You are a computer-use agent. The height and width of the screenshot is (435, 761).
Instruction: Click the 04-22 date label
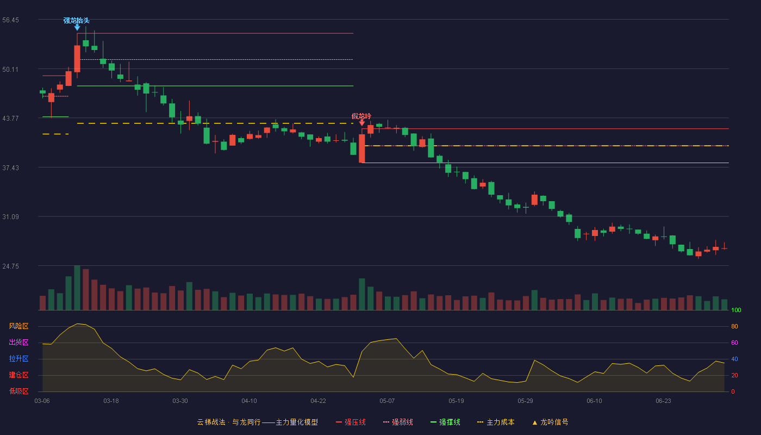tap(318, 401)
